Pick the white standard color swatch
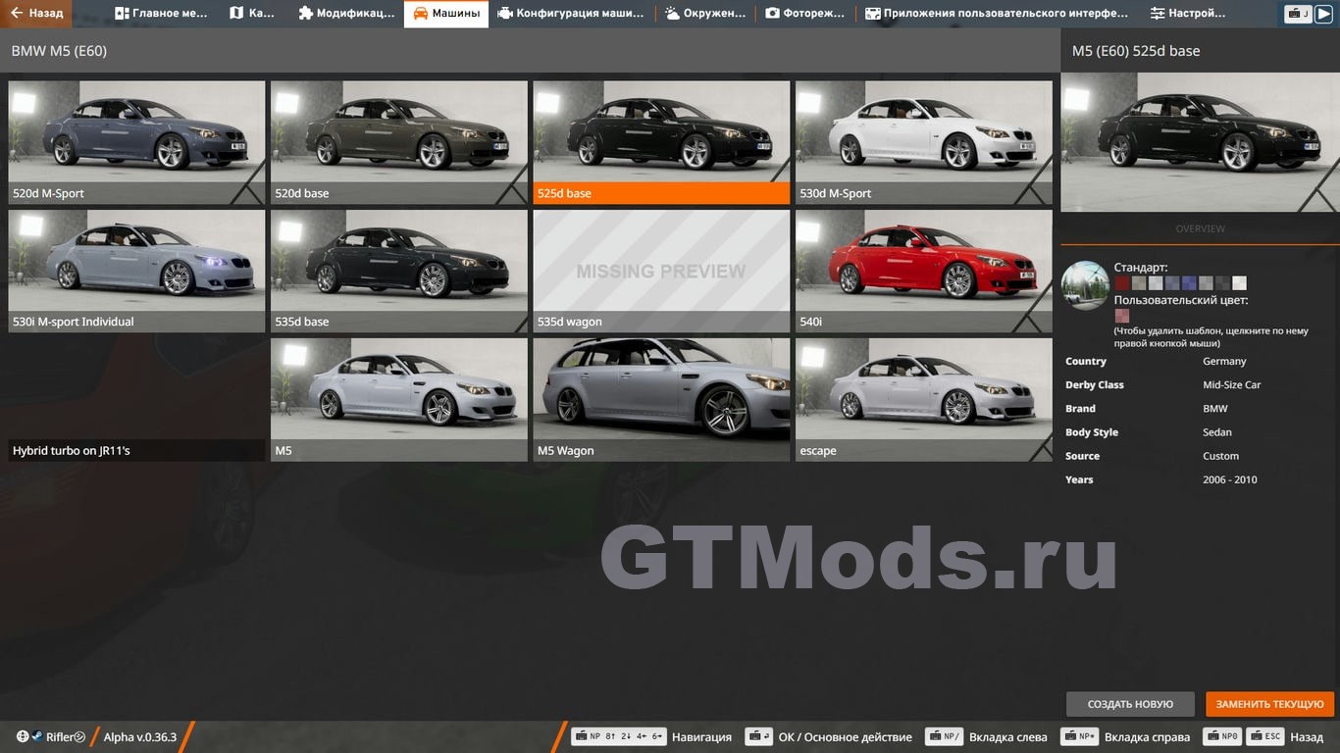1340x753 pixels. coord(1239,283)
